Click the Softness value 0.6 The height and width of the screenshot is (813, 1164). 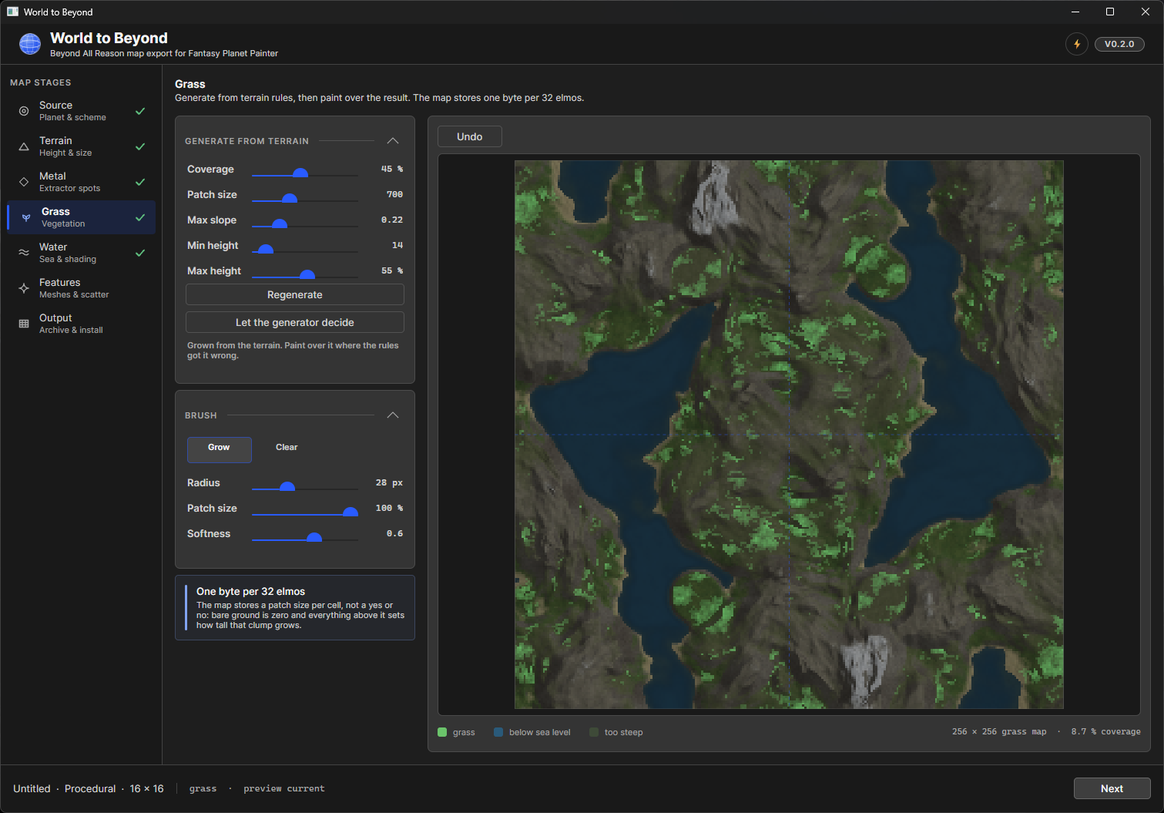(394, 534)
